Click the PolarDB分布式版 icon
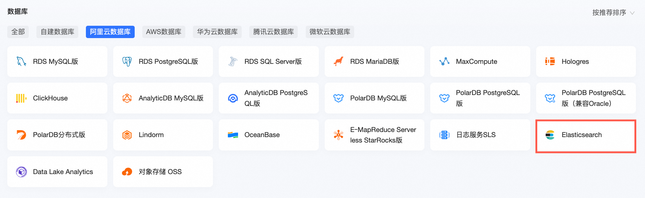The height and width of the screenshot is (198, 645). coord(21,135)
